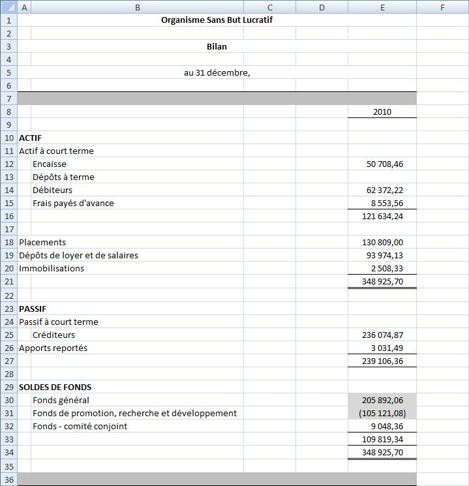Click the Select All corner triangle
Image resolution: width=469 pixels, height=486 pixels.
8,7
